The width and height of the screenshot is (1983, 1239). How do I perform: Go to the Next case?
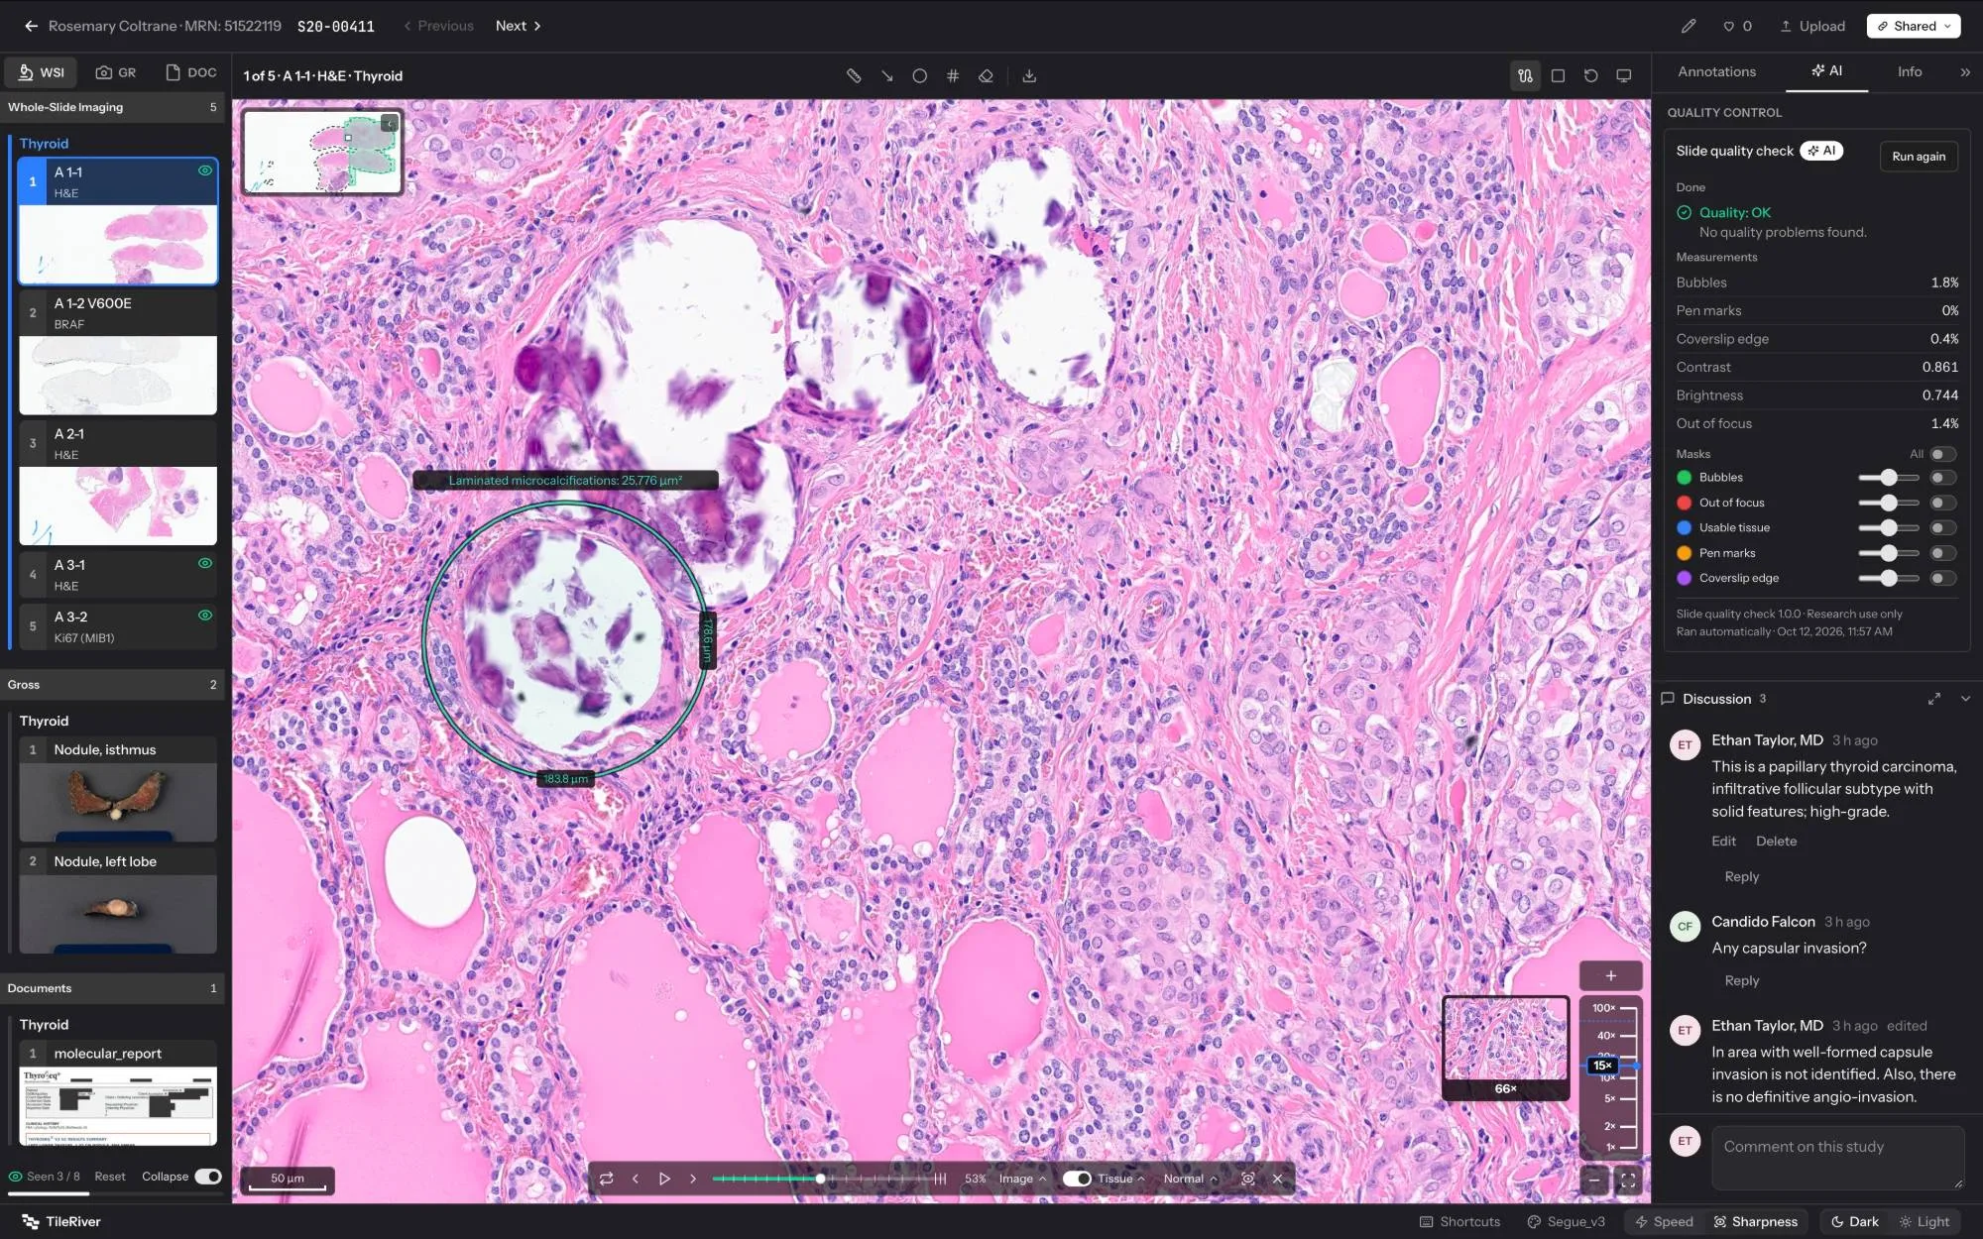pos(519,26)
